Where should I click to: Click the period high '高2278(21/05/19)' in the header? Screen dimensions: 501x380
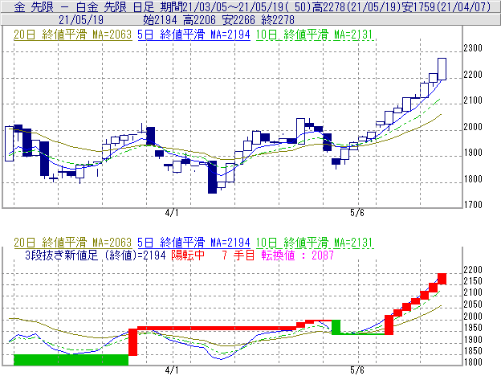[x=356, y=6]
